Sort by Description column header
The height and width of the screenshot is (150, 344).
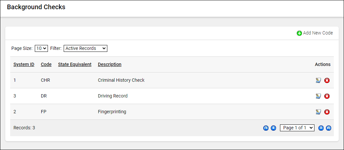point(110,64)
